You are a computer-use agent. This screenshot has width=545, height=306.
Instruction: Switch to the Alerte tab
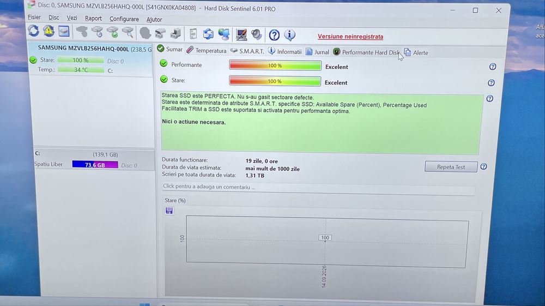click(416, 52)
